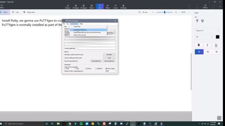Open the notification center
The image size is (225, 126).
[x=219, y=124]
